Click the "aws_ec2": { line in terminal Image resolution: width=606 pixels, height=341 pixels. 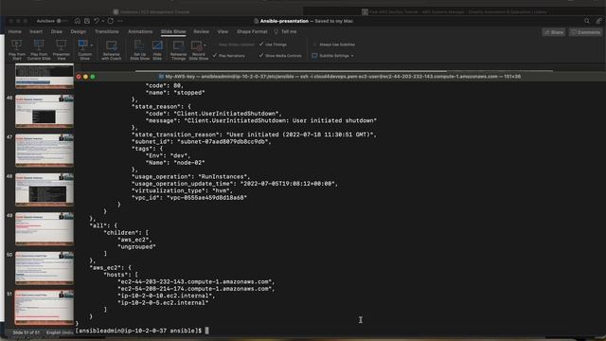pos(111,267)
